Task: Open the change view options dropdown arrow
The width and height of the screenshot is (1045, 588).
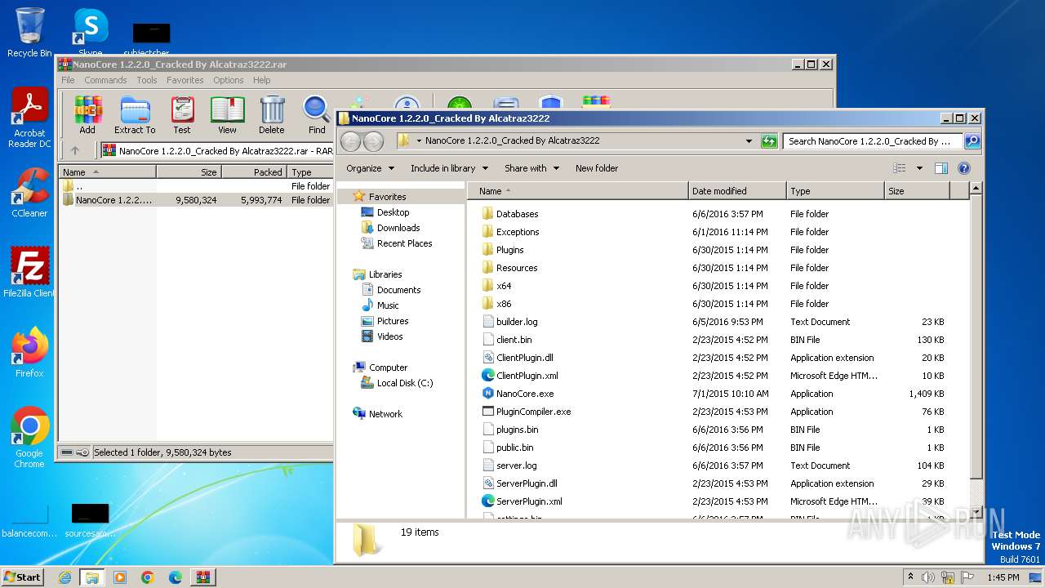Action: point(919,168)
